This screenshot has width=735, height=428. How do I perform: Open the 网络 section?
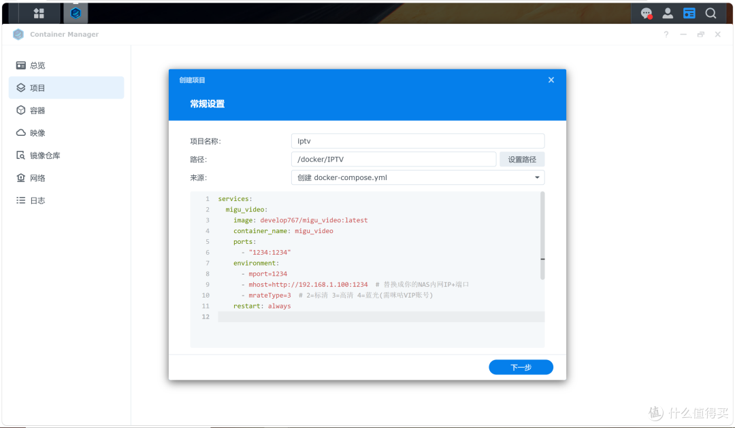point(66,177)
